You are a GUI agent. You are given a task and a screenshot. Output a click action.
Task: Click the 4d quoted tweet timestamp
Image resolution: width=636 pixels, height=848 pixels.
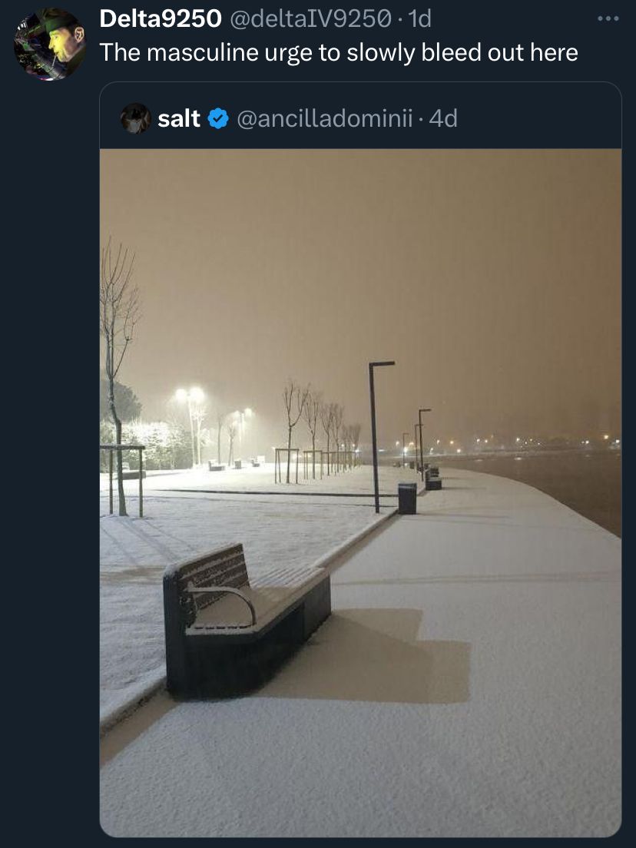point(443,118)
